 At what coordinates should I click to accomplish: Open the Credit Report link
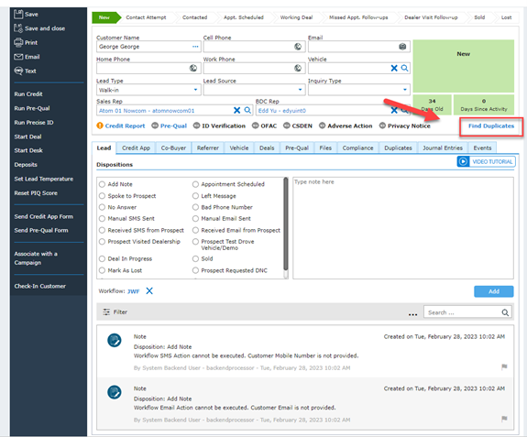click(125, 126)
